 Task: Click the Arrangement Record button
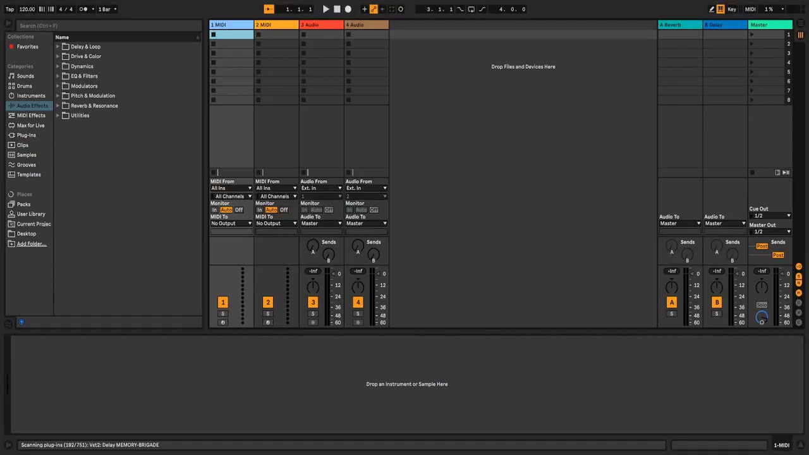click(348, 9)
